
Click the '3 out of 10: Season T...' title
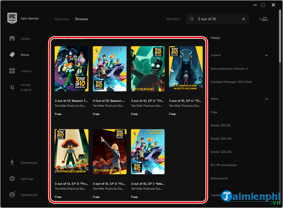click(71, 101)
